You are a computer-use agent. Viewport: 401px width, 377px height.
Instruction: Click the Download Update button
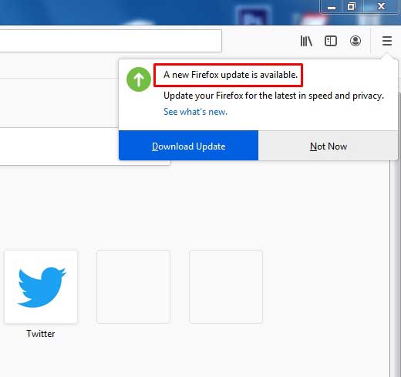(x=188, y=146)
